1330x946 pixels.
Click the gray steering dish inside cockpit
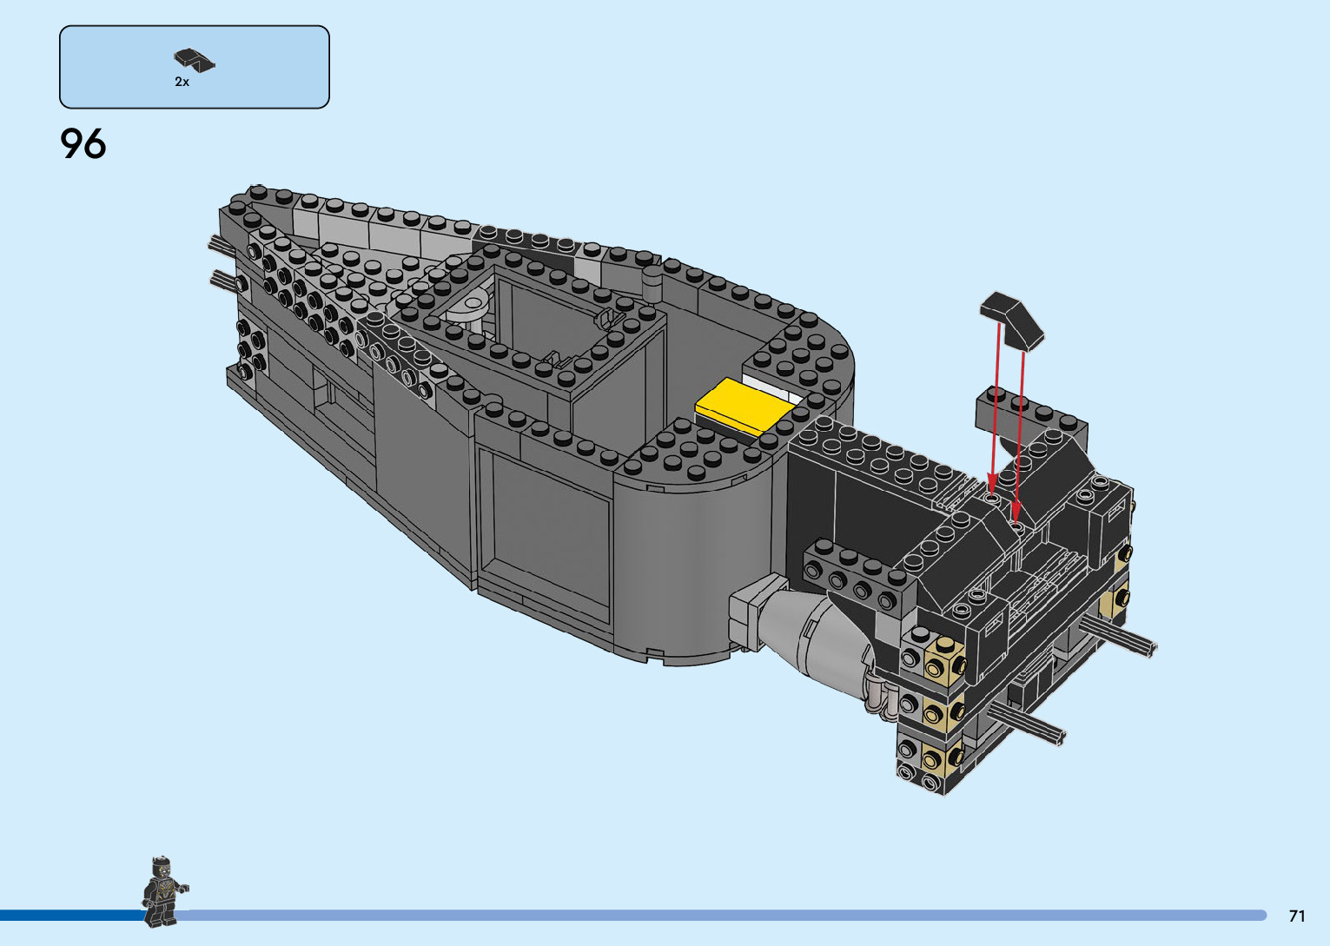click(470, 306)
